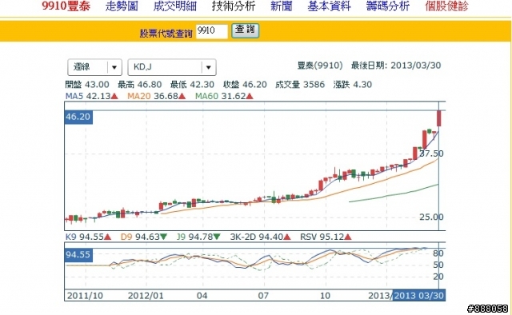This screenshot has height=315, width=512.
Task: Click the latest red candlestick on chart
Action: [x=439, y=118]
